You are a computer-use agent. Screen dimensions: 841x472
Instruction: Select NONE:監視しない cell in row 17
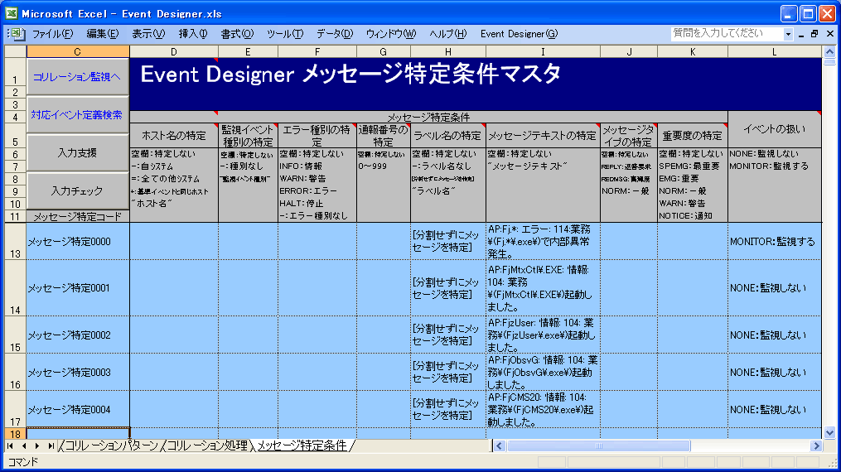774,409
